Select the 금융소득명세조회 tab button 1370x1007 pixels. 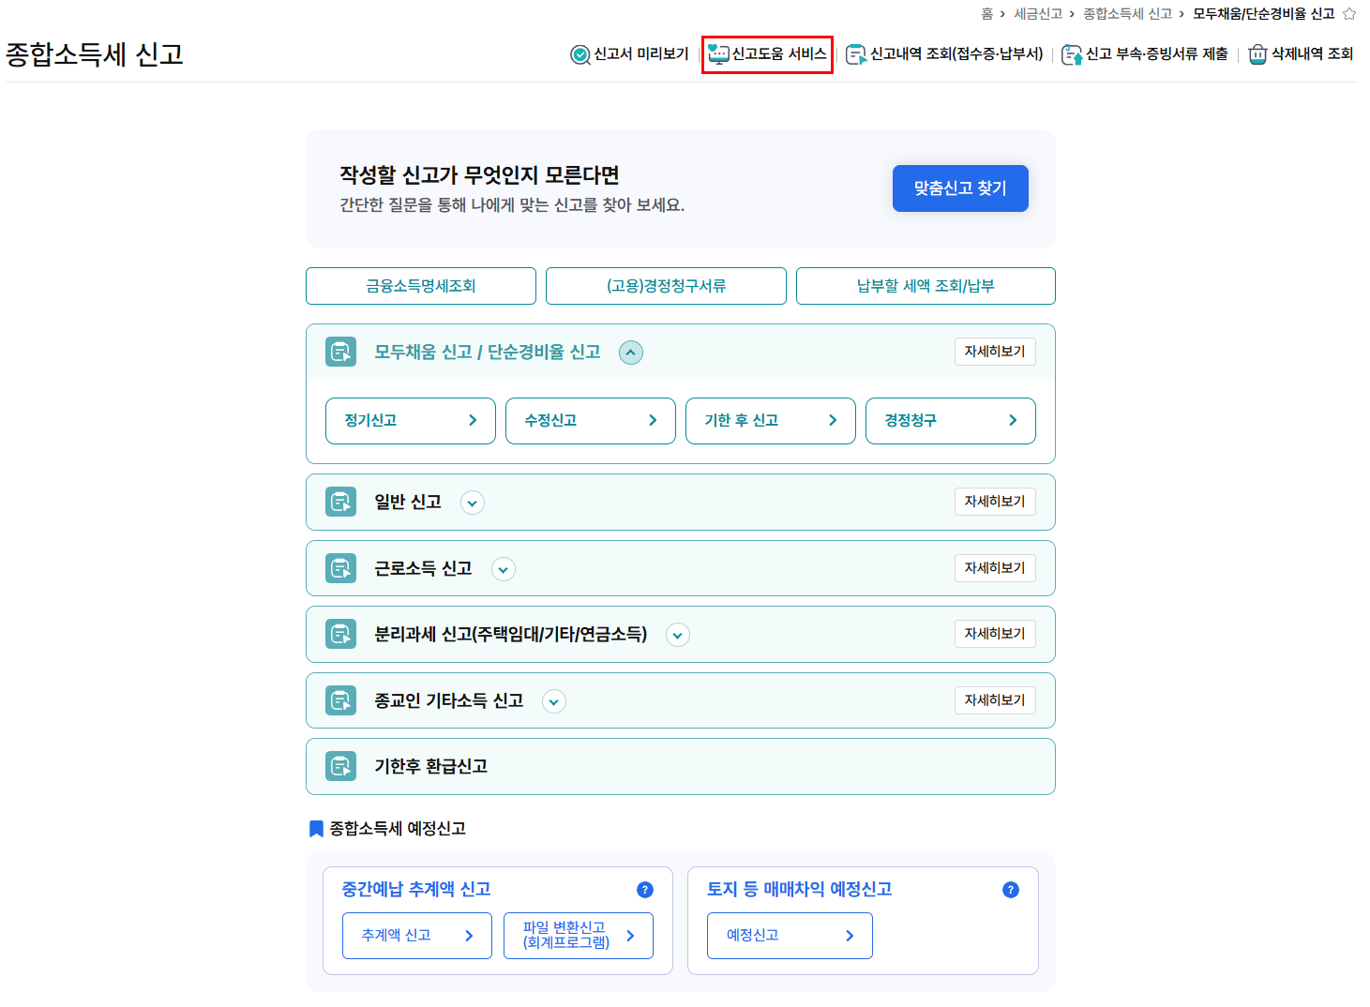pyautogui.click(x=421, y=286)
